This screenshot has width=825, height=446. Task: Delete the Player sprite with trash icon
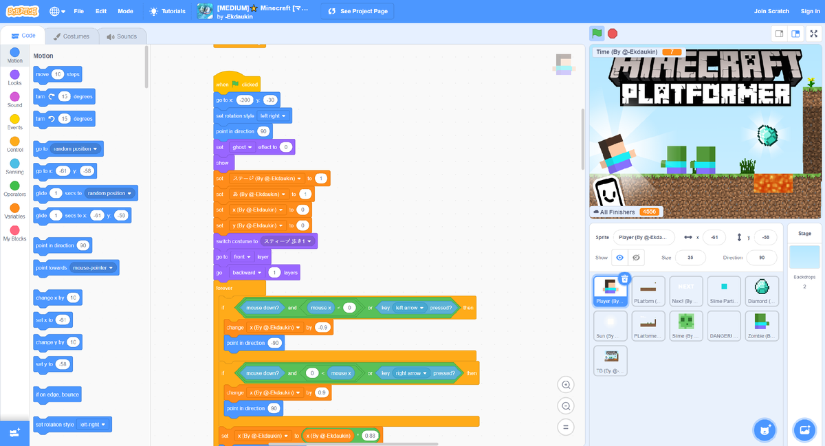tap(624, 278)
